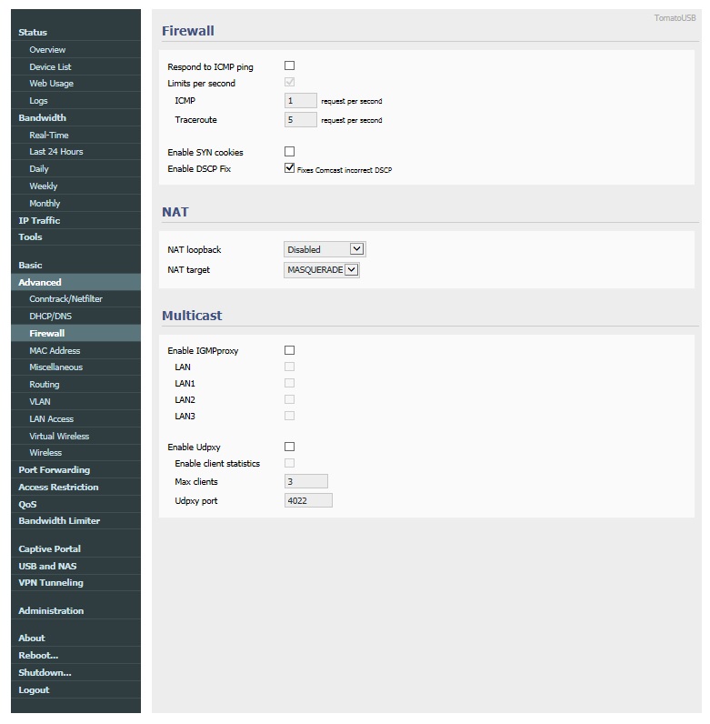Open Port Forwarding section
The height and width of the screenshot is (724, 710).
[76, 469]
